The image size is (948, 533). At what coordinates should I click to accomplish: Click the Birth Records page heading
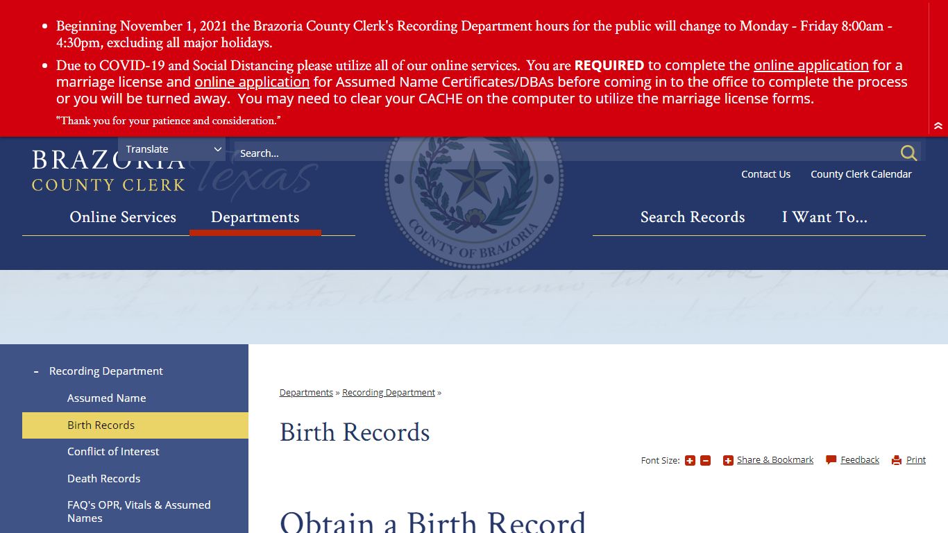(355, 432)
